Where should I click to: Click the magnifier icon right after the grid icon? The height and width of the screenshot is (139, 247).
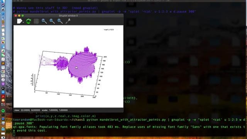click(x=44, y=21)
